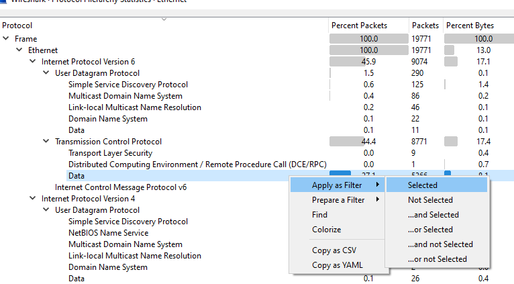Collapse Transmission Control Protocol node
The width and height of the screenshot is (514, 284).
[x=46, y=142]
